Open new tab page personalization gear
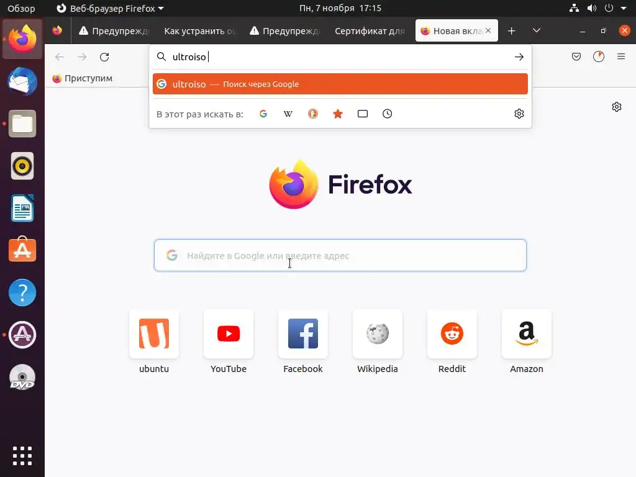636x477 pixels. tap(617, 107)
